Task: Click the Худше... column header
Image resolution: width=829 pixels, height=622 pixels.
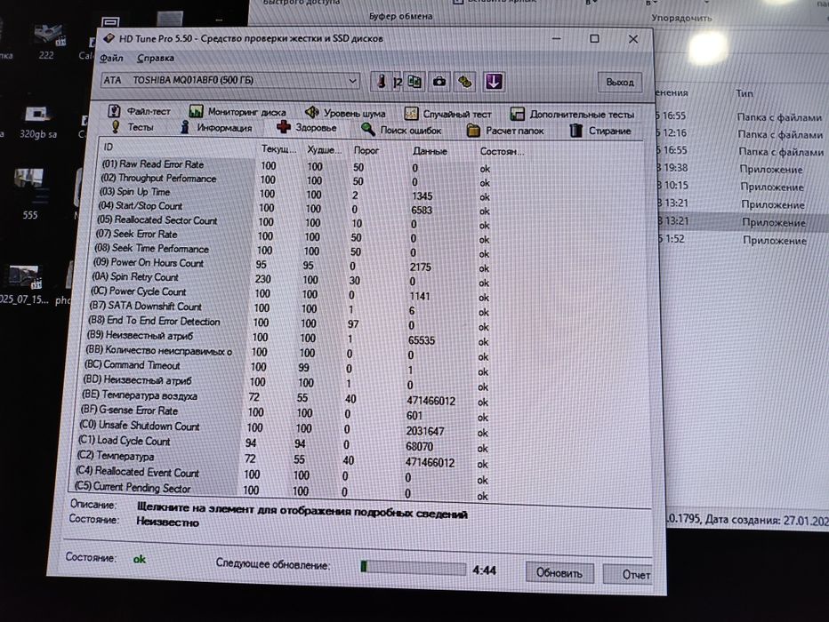Action: point(324,150)
